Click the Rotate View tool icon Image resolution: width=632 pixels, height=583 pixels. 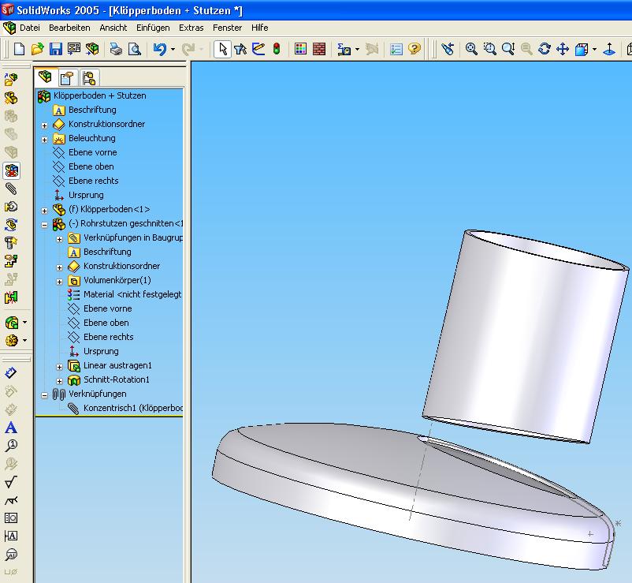click(545, 49)
